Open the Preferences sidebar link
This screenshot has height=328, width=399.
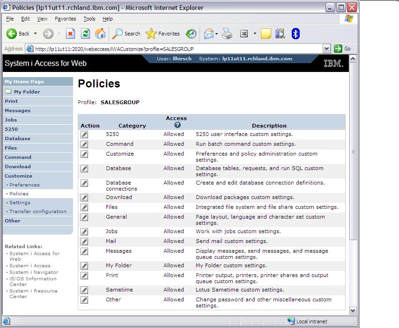(x=24, y=185)
